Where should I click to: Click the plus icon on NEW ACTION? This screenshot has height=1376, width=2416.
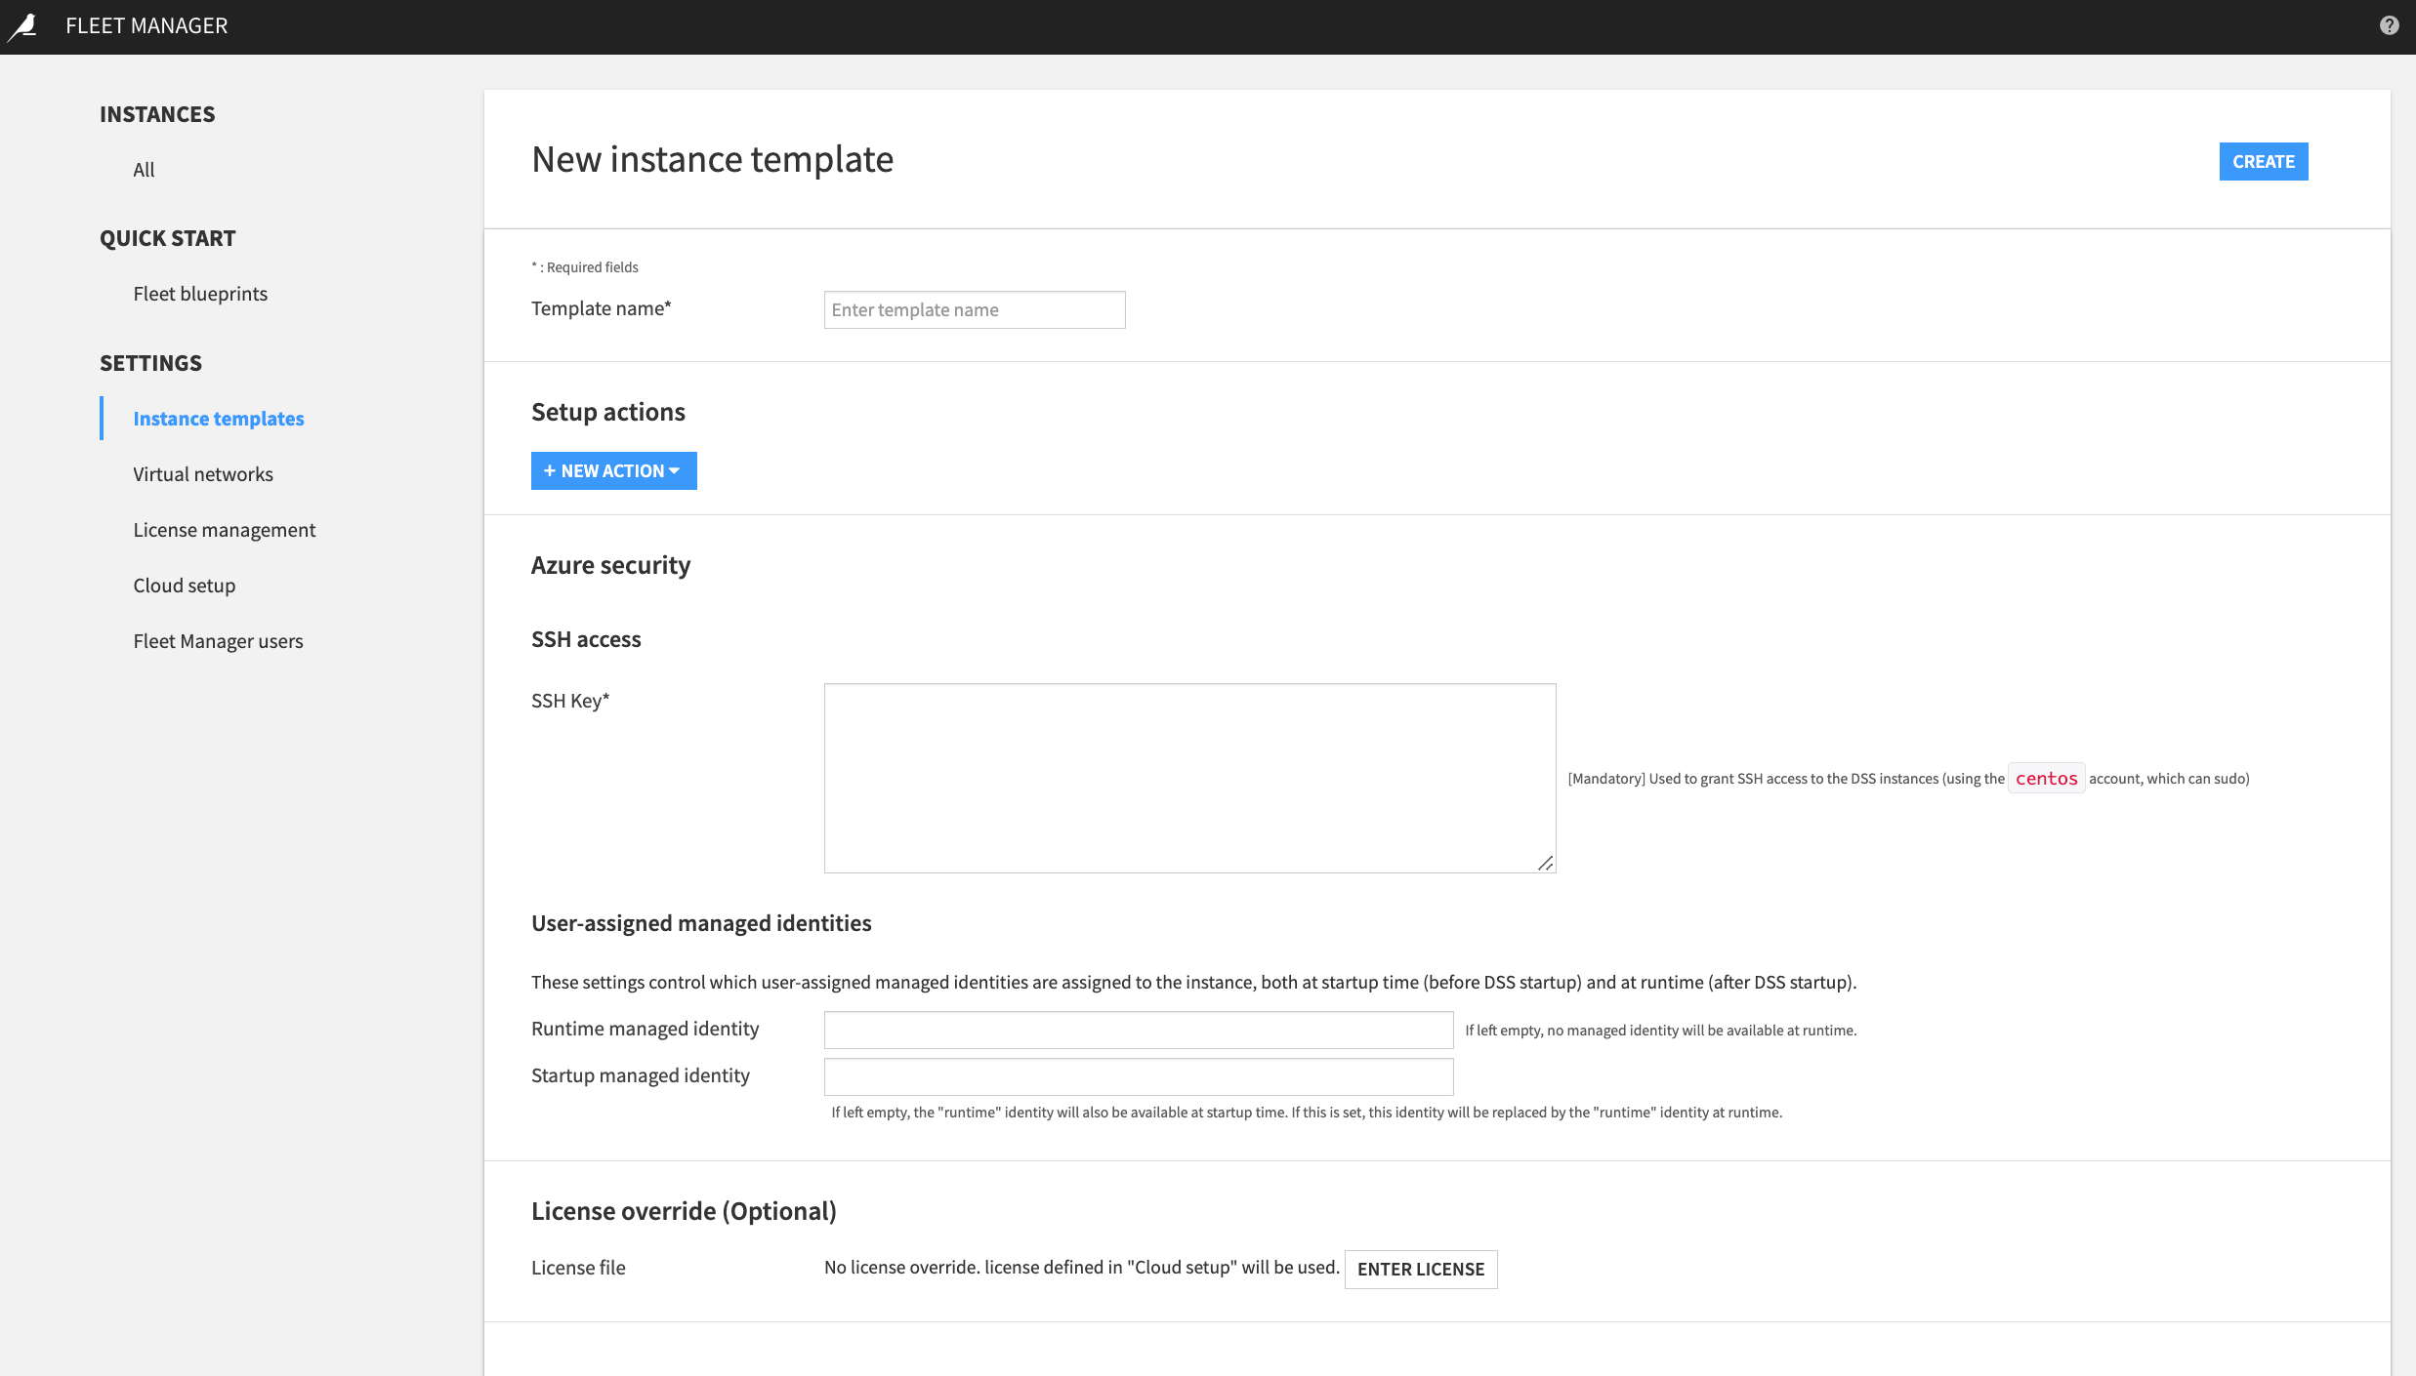551,470
